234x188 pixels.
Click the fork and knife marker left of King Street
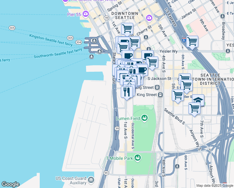pyautogui.click(x=127, y=92)
